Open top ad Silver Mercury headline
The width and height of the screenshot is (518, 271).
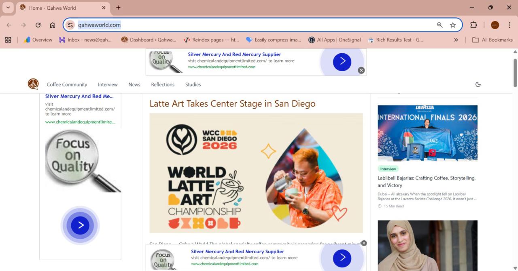tap(234, 54)
